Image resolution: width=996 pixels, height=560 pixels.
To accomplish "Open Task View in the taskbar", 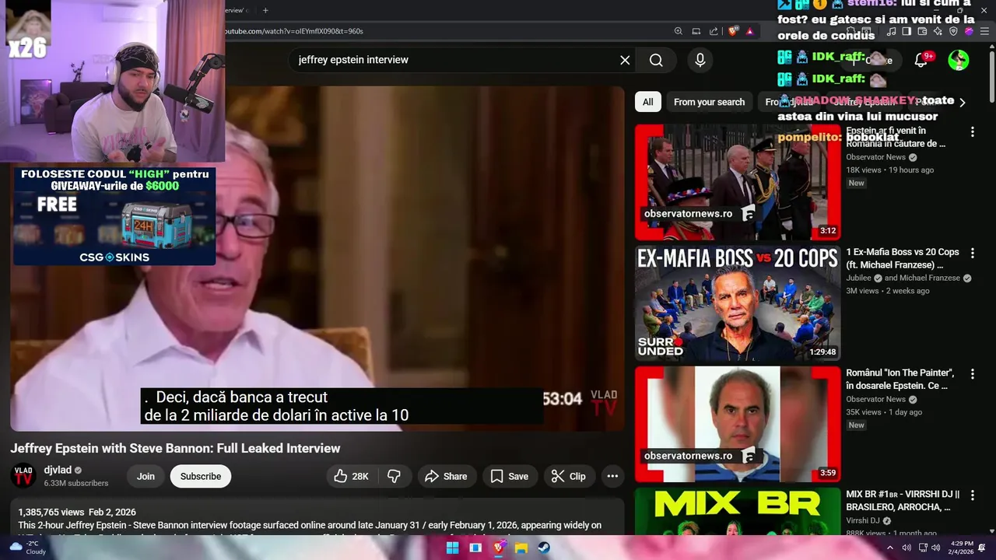I will pos(475,548).
